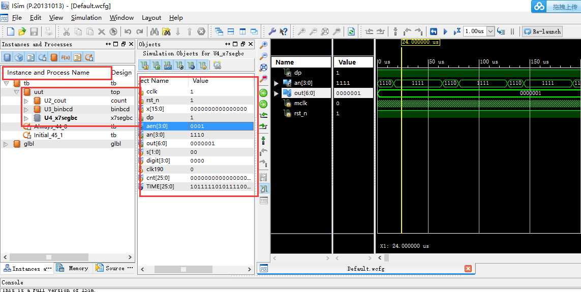Expand the U4_x7segbc instance
The image size is (581, 292).
click(26, 118)
